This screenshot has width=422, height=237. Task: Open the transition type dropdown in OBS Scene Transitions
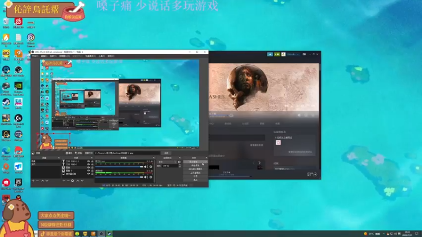pyautogui.click(x=167, y=162)
